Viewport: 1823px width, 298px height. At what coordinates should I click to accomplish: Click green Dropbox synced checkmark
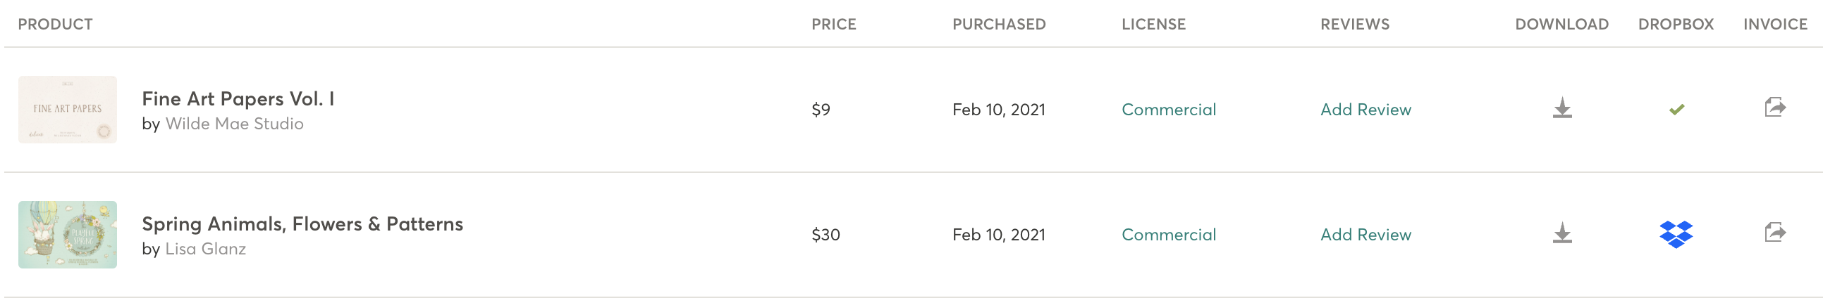tap(1676, 110)
